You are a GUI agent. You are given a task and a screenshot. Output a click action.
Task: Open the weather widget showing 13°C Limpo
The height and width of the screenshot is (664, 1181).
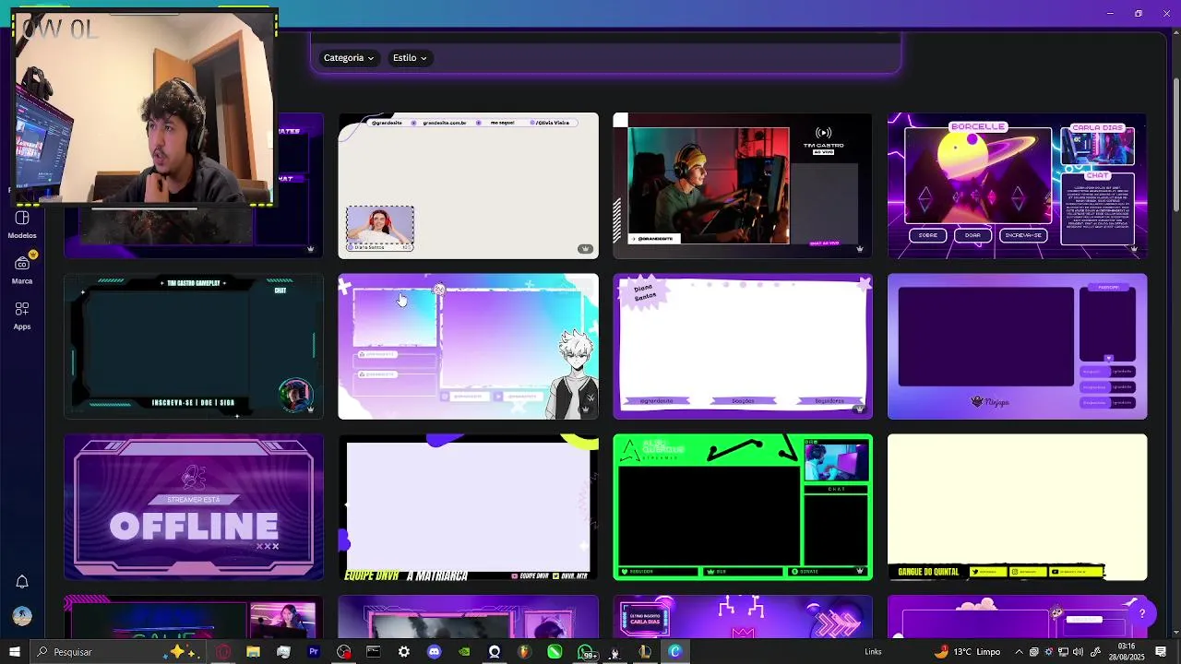pyautogui.click(x=968, y=652)
